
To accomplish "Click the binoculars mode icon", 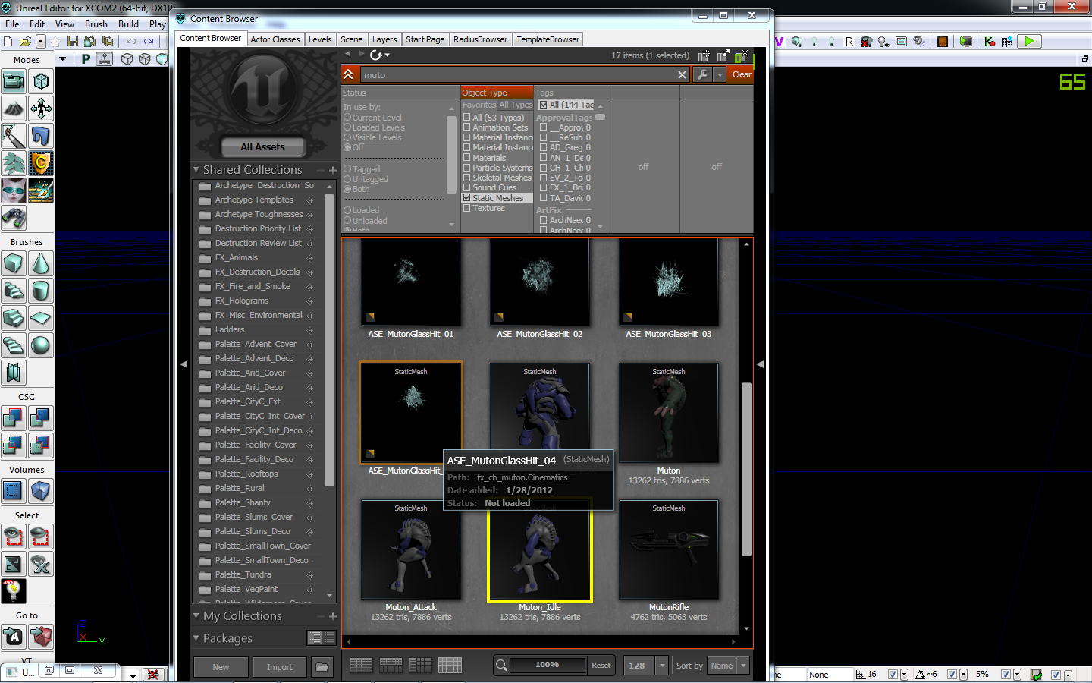I will click(13, 218).
